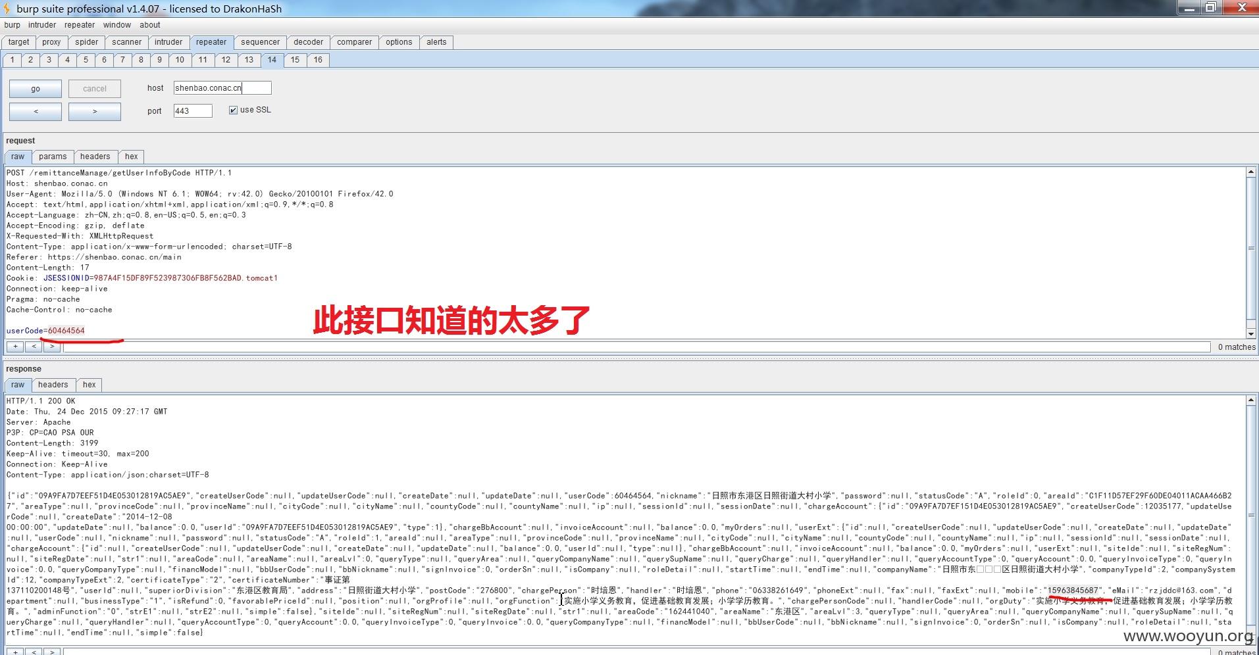
Task: Minimize the Burp Suite window
Action: pyautogui.click(x=1188, y=7)
